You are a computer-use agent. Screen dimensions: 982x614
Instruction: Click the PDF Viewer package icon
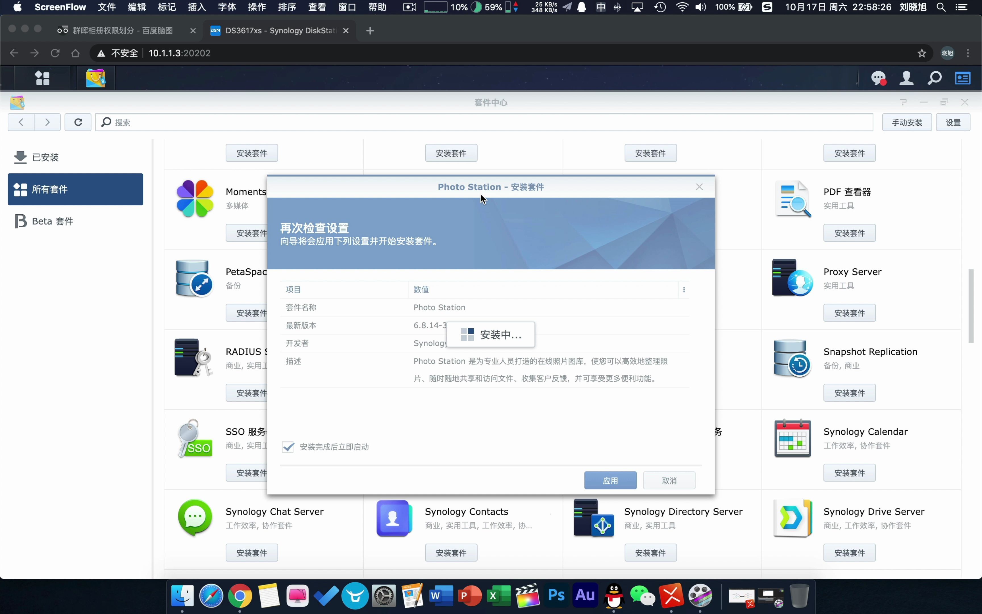pyautogui.click(x=793, y=199)
